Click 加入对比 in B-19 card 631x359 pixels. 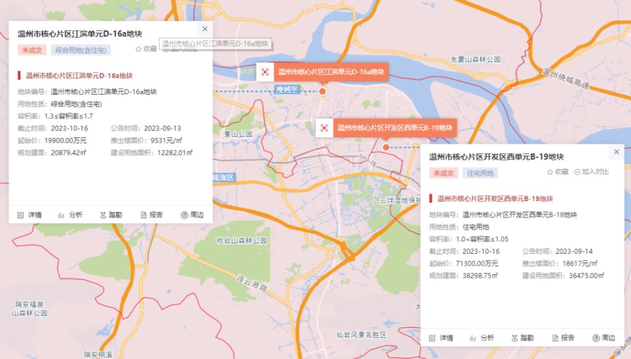591,172
